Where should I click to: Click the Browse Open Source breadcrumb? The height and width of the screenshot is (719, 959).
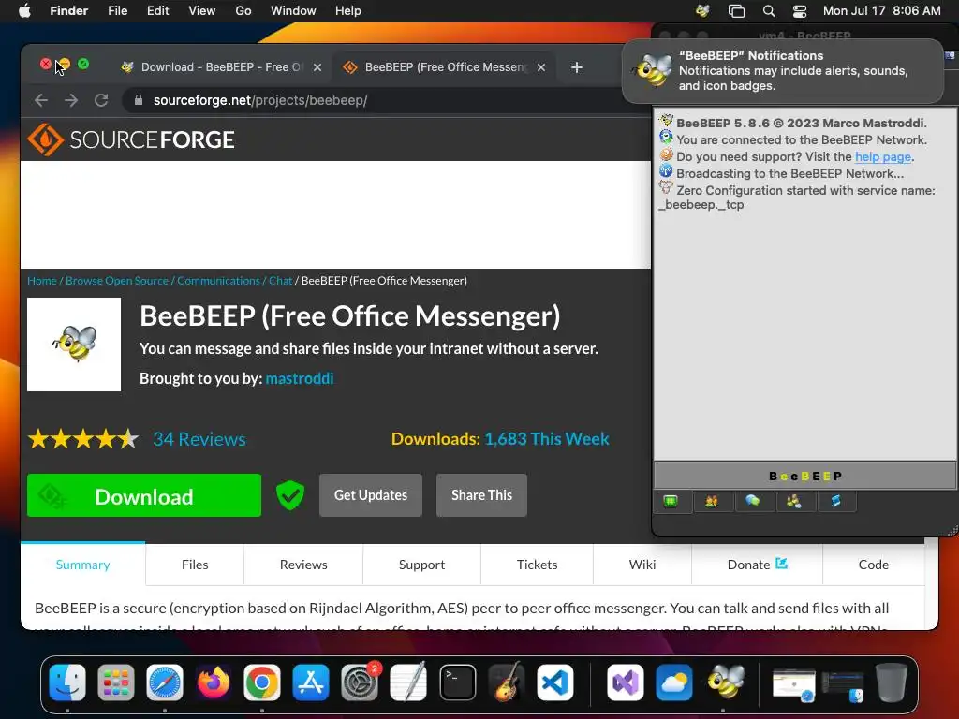point(117,281)
